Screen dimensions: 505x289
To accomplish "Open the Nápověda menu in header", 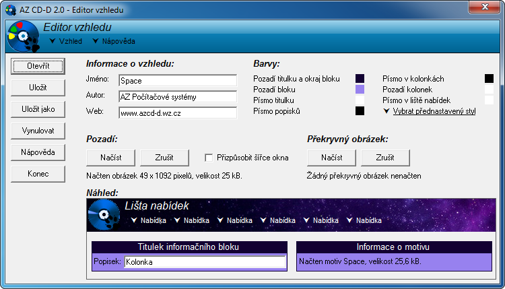I will coord(114,41).
